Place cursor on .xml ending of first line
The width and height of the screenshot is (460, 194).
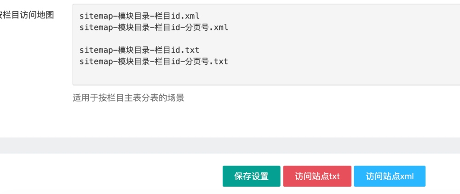click(x=191, y=16)
